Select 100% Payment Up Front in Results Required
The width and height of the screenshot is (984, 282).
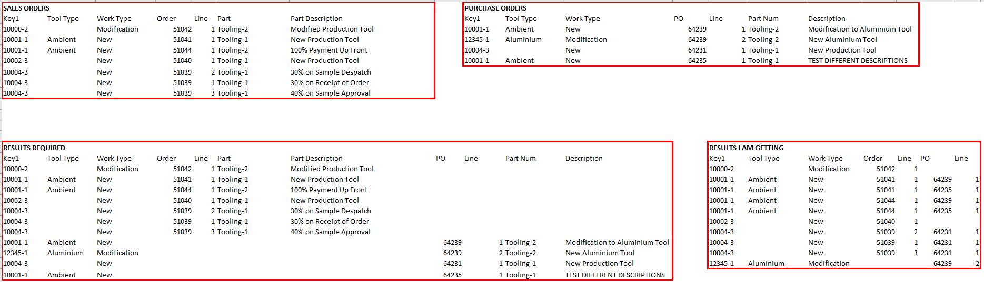click(x=329, y=190)
